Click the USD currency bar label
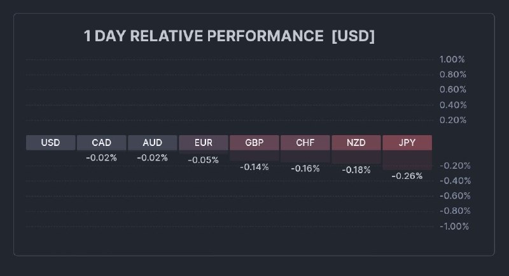Image resolution: width=509 pixels, height=276 pixels. point(51,143)
